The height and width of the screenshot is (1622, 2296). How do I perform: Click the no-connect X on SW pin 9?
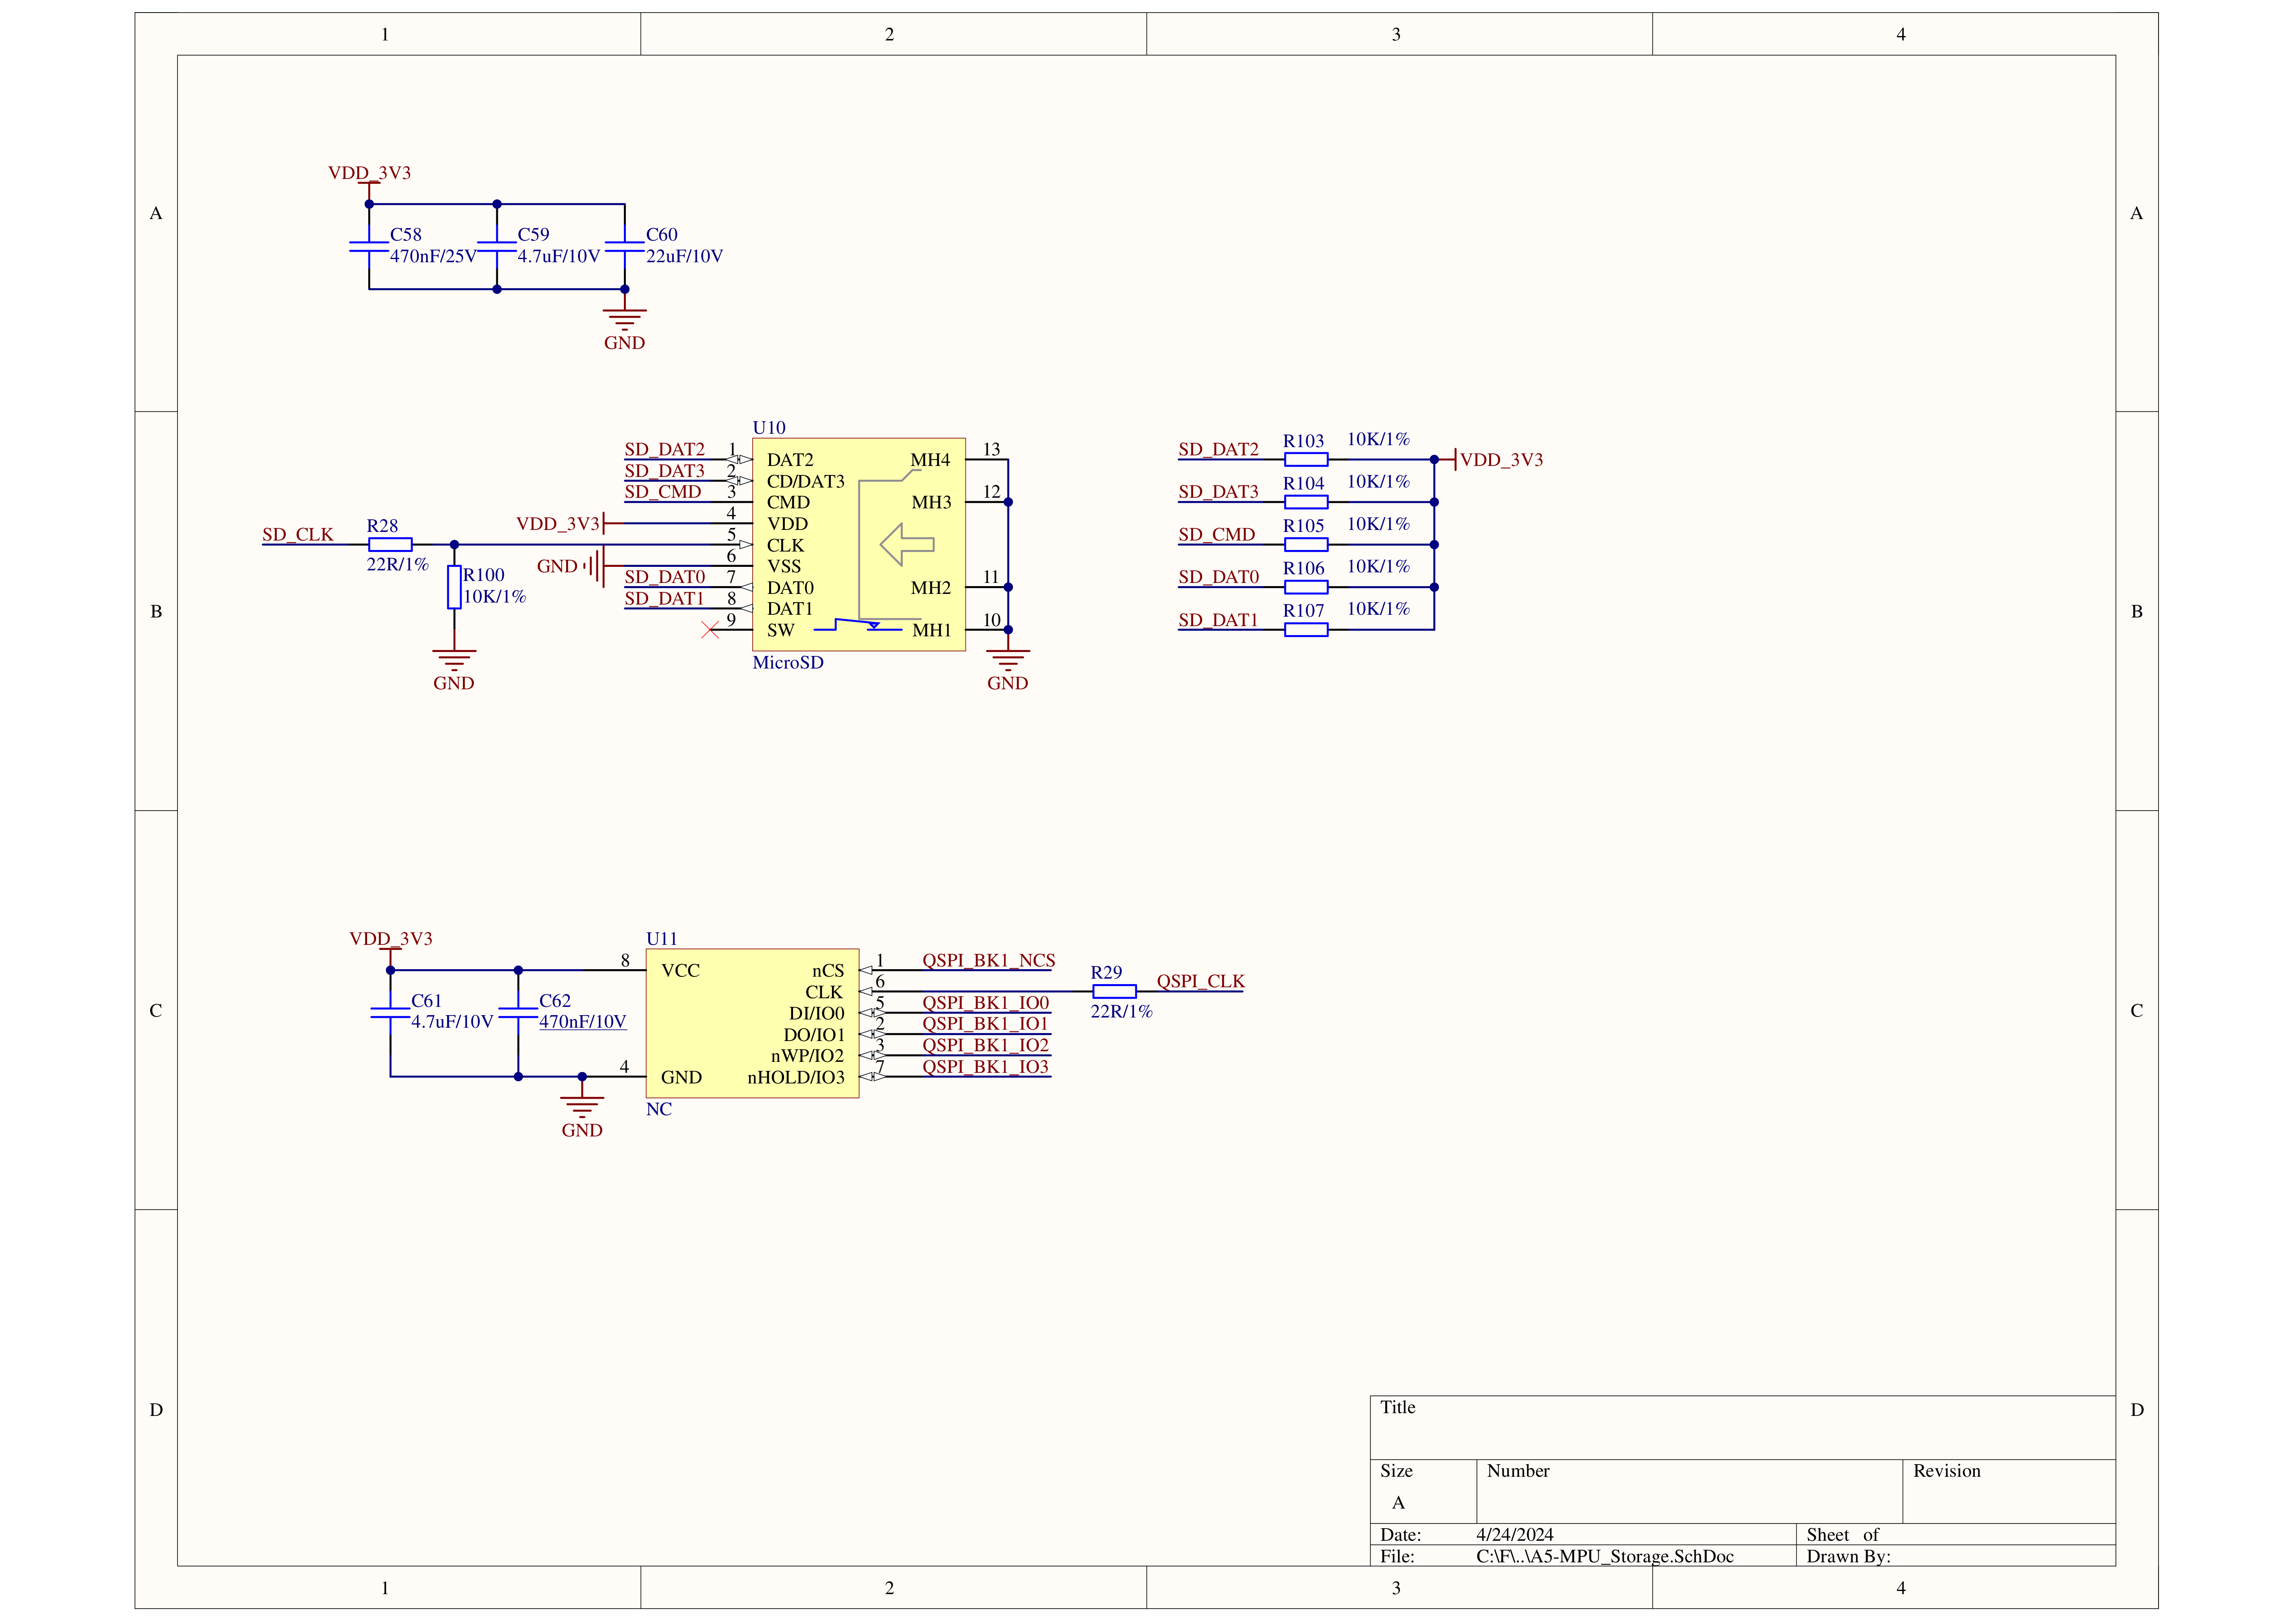[x=710, y=630]
